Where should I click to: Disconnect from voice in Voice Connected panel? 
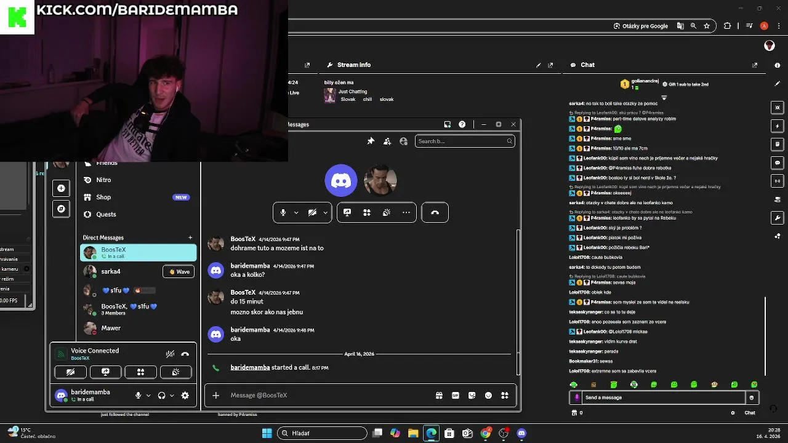coord(185,354)
